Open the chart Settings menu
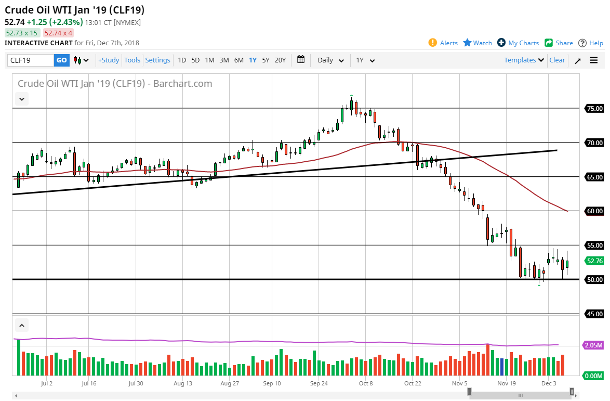Screen dimensions: 610x401 pyautogui.click(x=157, y=60)
